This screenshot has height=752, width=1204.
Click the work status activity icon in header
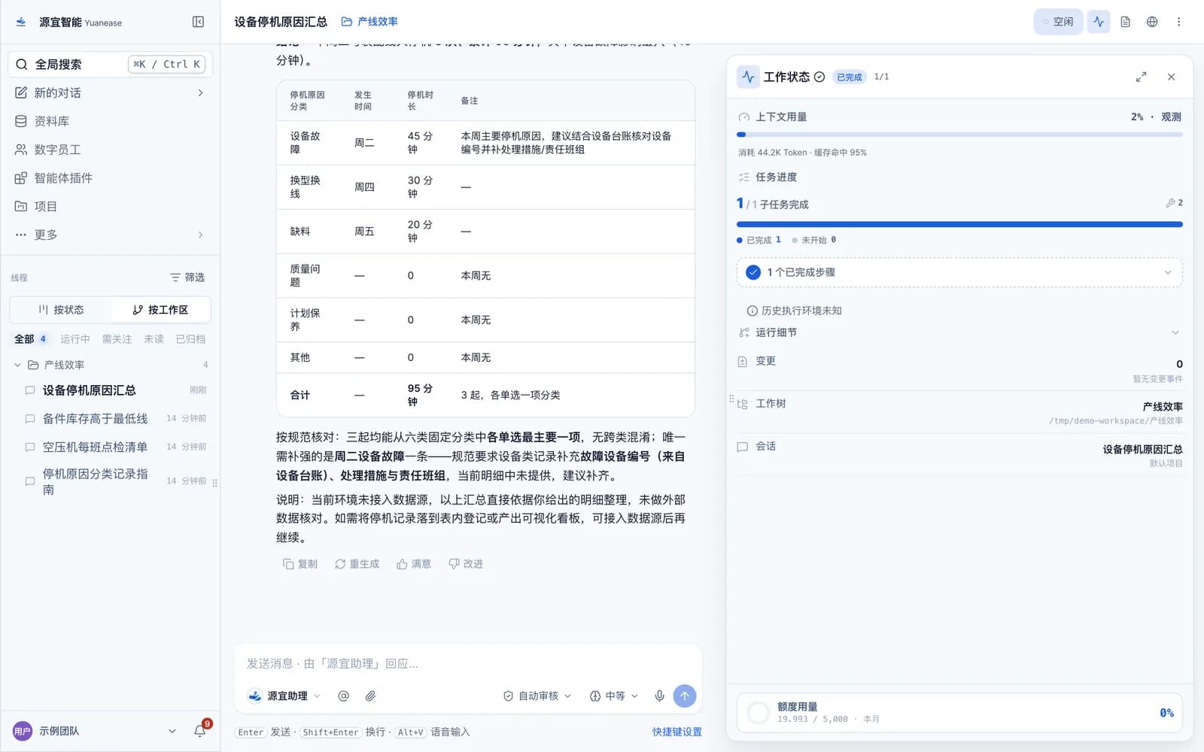pos(1099,22)
